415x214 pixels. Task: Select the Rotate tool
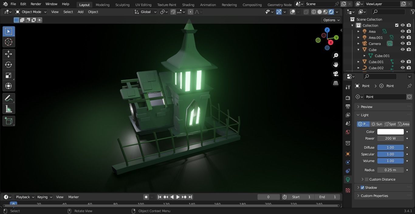click(9, 65)
